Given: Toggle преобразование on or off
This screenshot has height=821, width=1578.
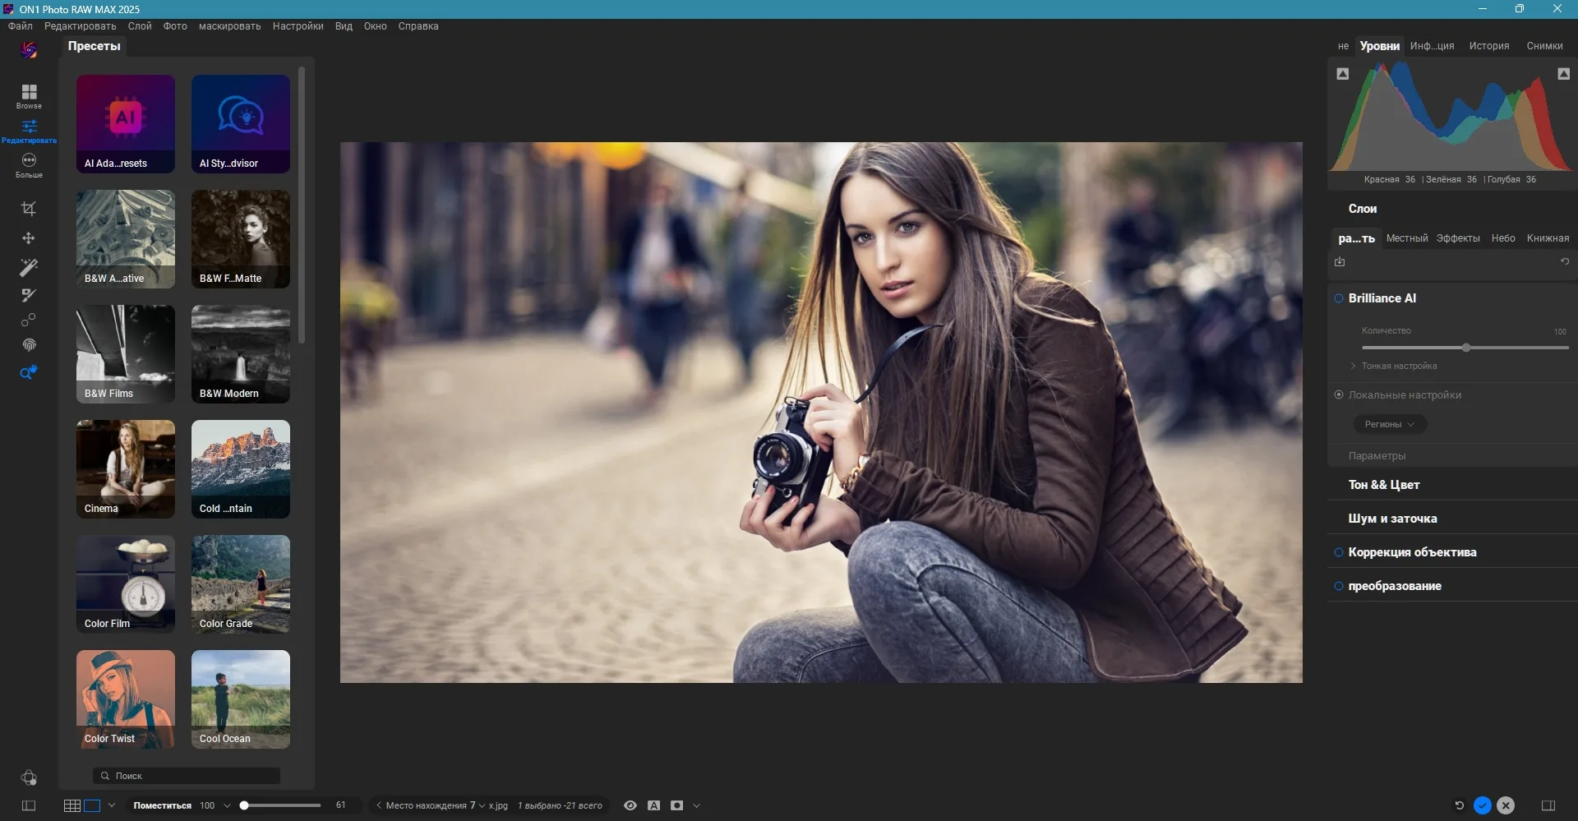Looking at the screenshot, I should pos(1339,586).
